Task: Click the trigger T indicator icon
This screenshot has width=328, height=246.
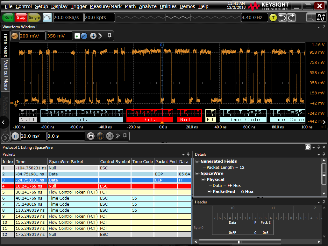Action: click(273, 18)
